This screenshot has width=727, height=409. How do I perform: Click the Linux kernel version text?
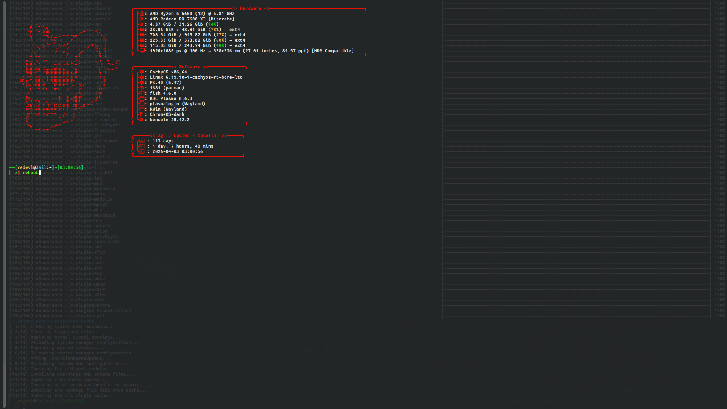point(196,77)
